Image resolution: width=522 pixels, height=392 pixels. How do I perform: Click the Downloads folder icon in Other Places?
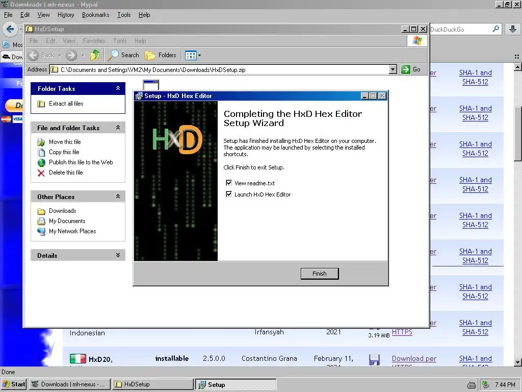click(41, 211)
